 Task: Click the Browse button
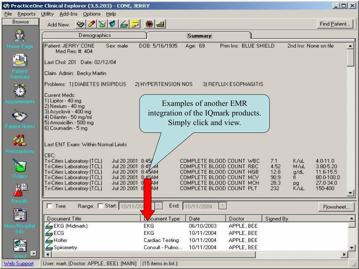click(x=21, y=22)
